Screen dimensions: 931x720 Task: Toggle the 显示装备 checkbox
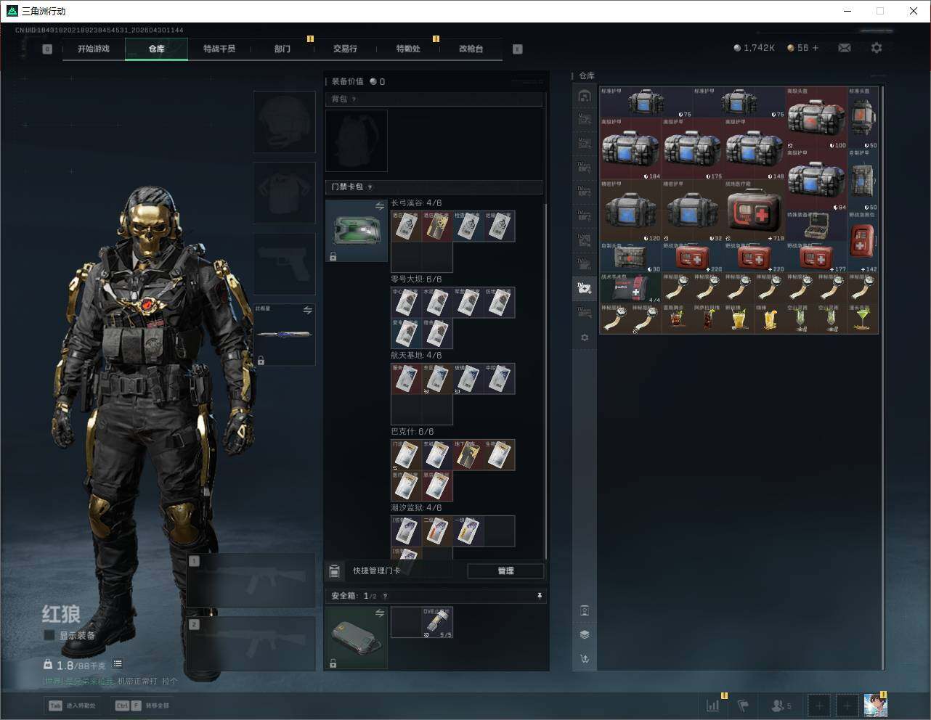[49, 635]
